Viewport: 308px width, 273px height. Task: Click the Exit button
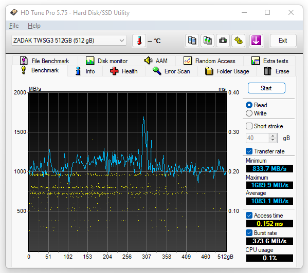coord(283,41)
